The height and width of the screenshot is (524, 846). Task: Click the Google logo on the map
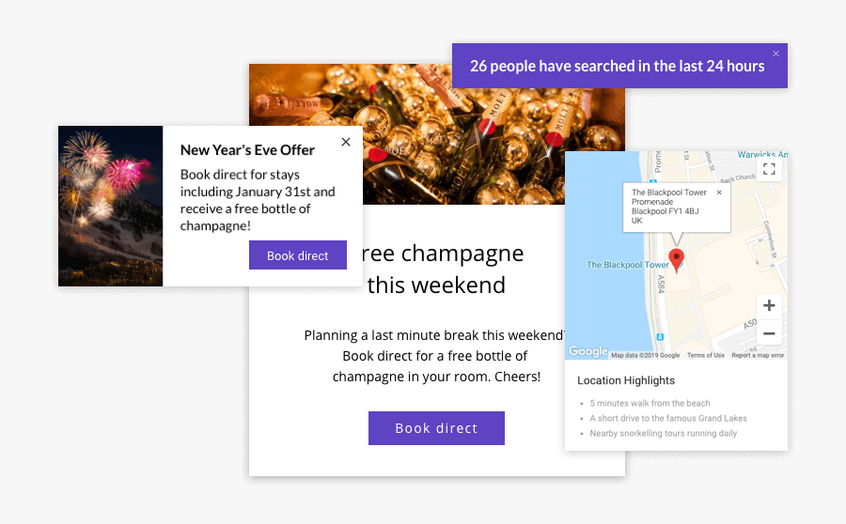pyautogui.click(x=588, y=351)
